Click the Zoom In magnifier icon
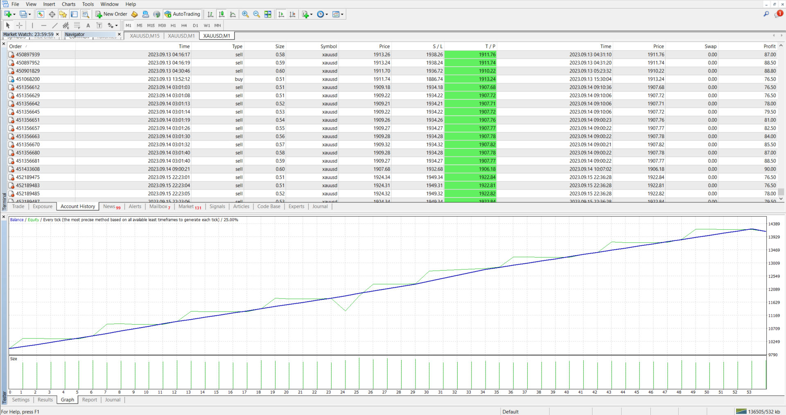Screen dimensions: 786x415 click(x=245, y=14)
